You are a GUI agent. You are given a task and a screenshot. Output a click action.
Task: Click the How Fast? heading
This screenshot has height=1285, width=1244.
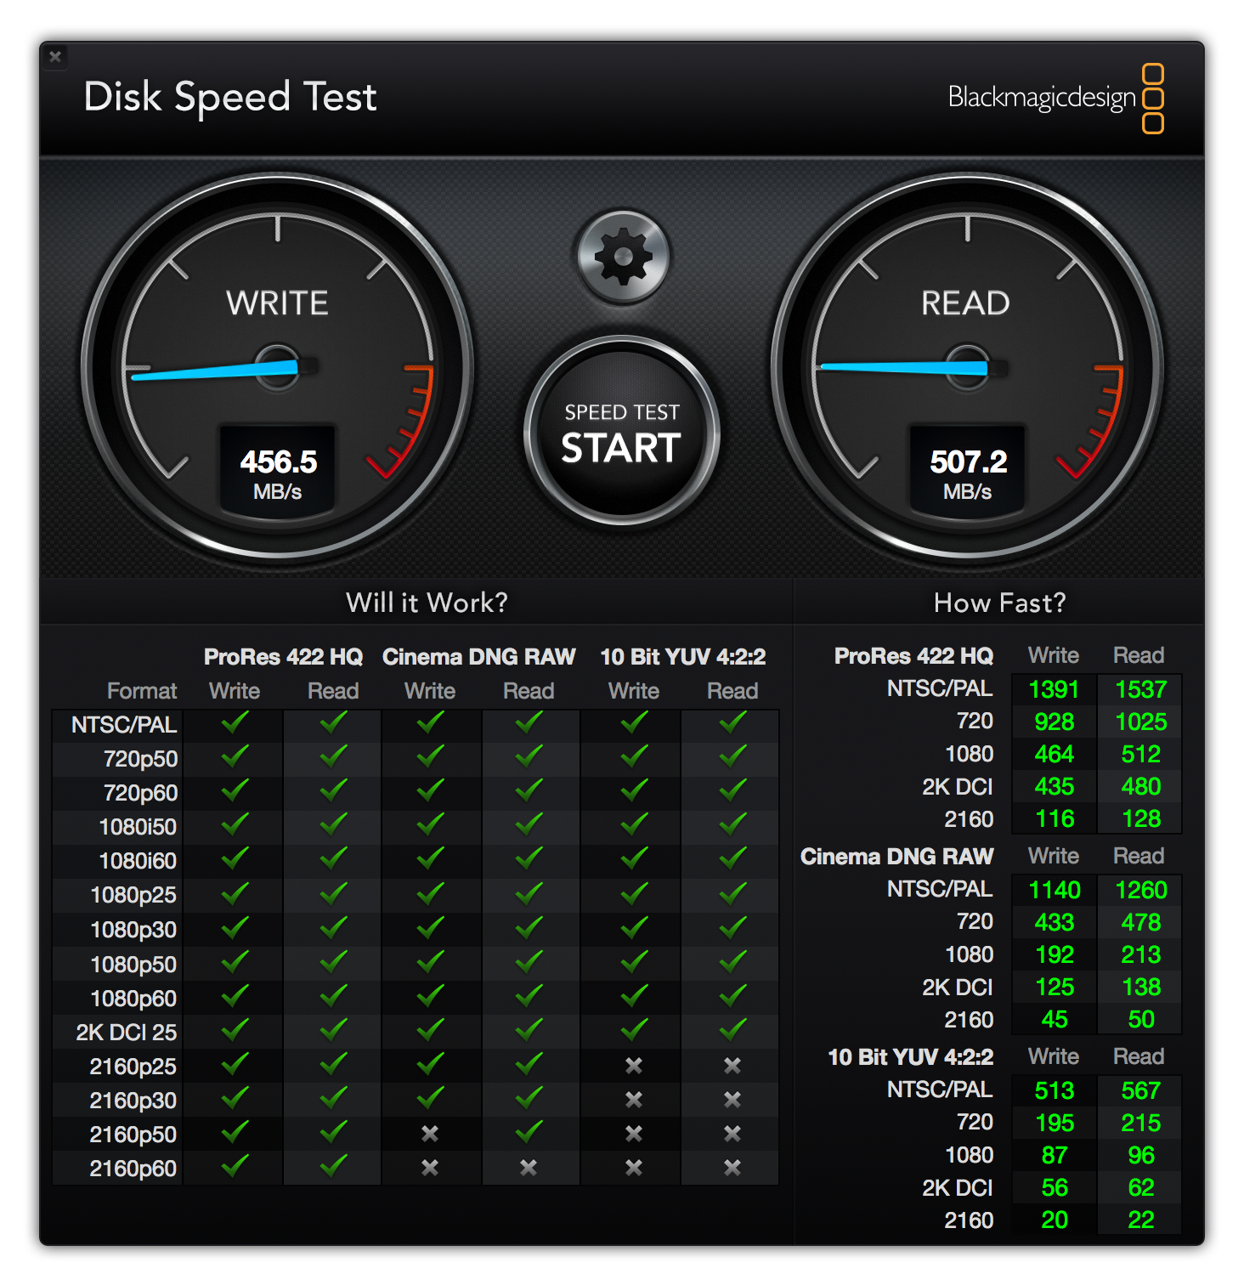999,603
